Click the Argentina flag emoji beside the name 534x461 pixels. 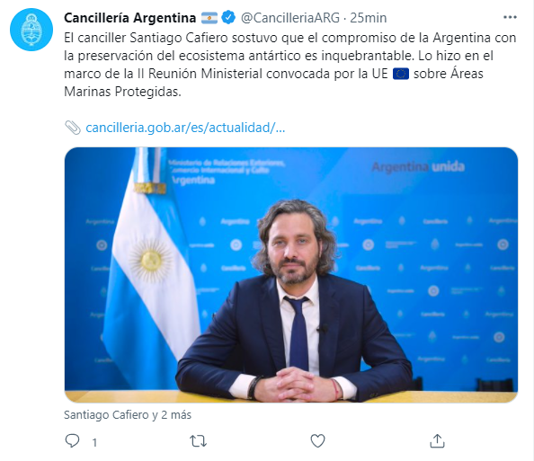[209, 18]
